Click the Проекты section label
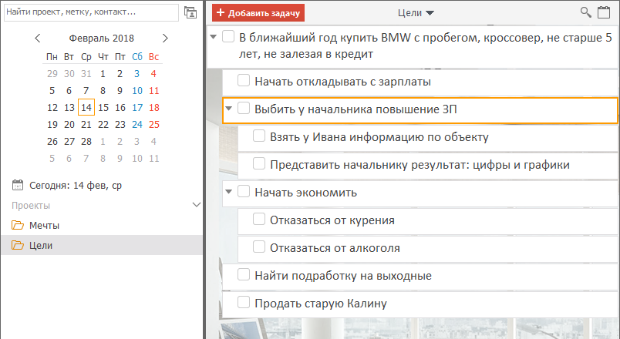620x339 pixels. pos(31,206)
